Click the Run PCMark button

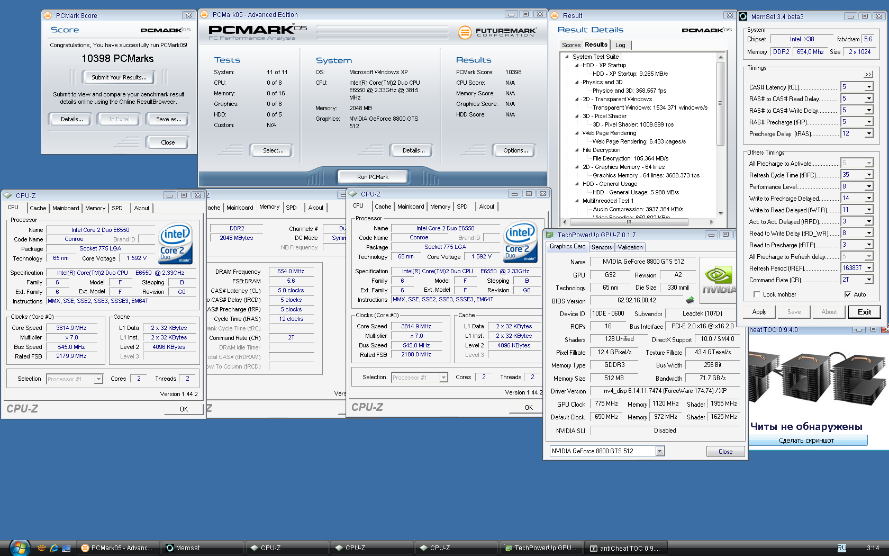point(373,177)
